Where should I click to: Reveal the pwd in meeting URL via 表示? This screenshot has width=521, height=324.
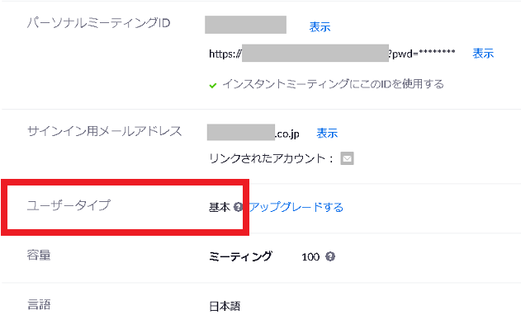(483, 54)
